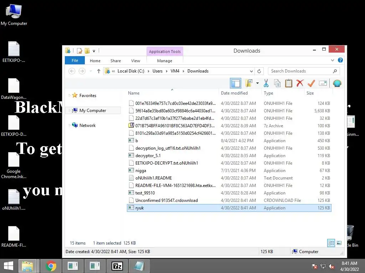This screenshot has height=273, width=365.
Task: Click the Notepad-like taskbar icon
Action: click(x=139, y=266)
